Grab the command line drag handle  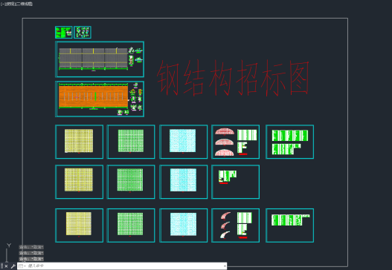[1, 266]
